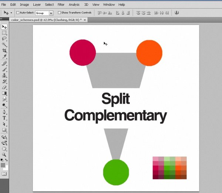Select the Rectangle shape tool
The image size is (222, 193).
(4, 130)
